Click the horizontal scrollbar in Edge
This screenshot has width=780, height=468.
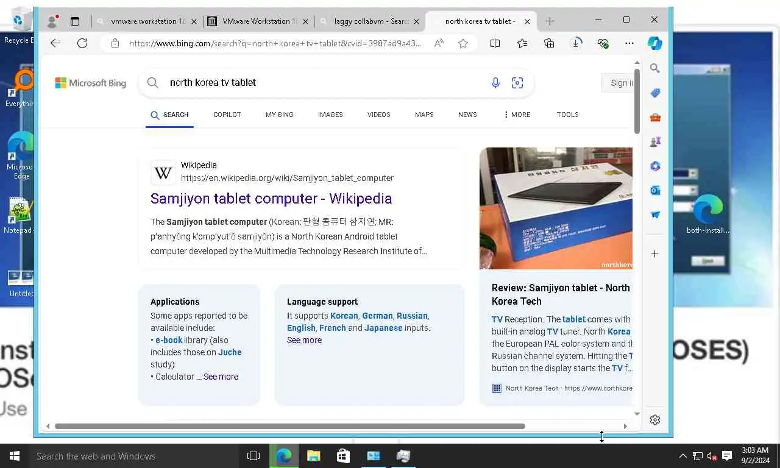[289, 426]
